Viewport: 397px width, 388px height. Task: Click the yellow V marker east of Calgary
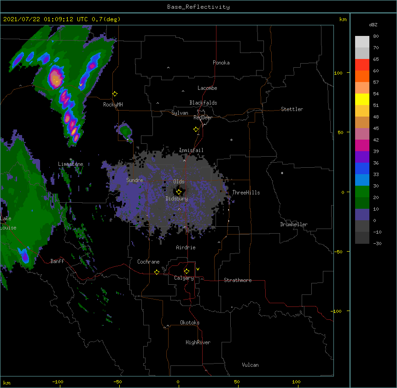click(198, 269)
